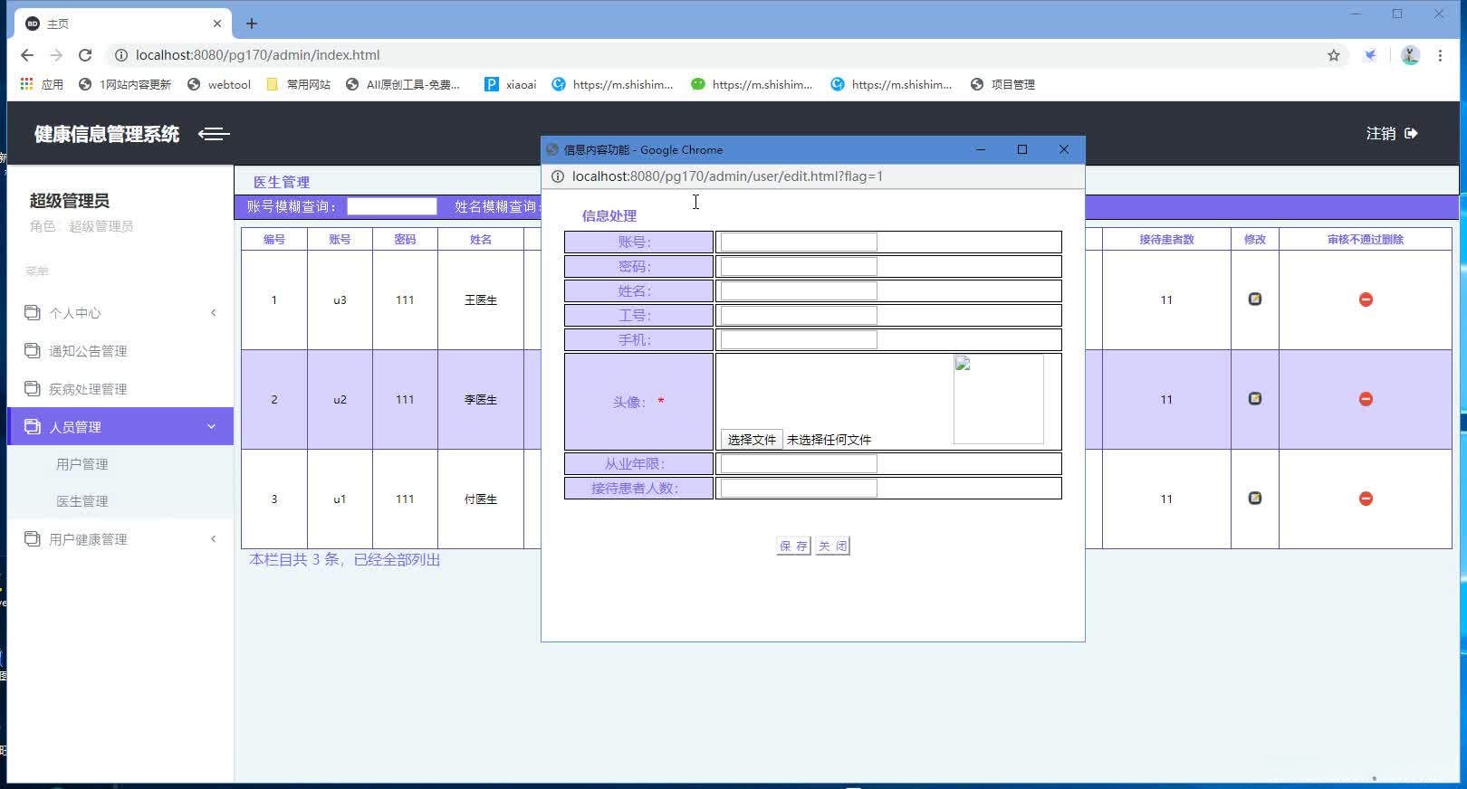Click the blue extension icon near star
This screenshot has height=789, width=1467.
(x=1370, y=55)
